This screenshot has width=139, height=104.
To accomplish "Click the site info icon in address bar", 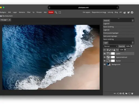I will [49, 8].
